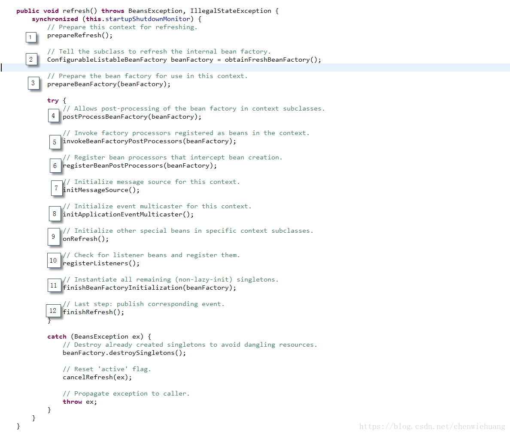Click initApplicationEventMulticaster(); call

click(x=128, y=214)
